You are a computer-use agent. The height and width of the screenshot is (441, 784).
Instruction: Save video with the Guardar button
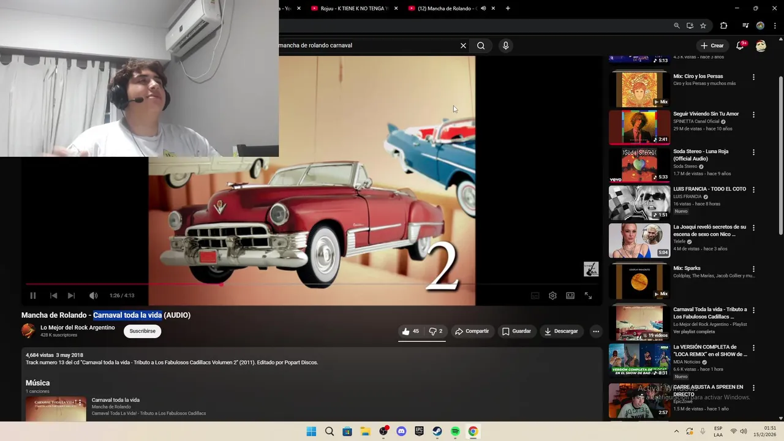(x=516, y=331)
